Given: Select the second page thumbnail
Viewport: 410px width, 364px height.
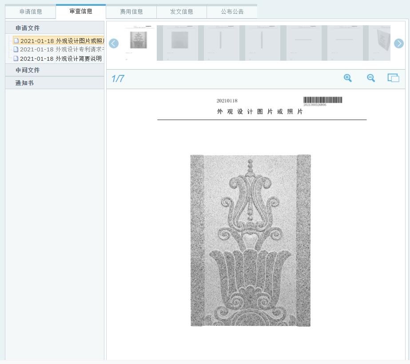Looking at the screenshot, I should 180,43.
